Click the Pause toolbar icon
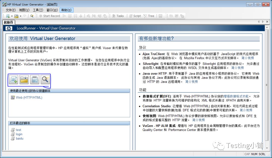The height and width of the screenshot is (158, 272). click(x=75, y=16)
